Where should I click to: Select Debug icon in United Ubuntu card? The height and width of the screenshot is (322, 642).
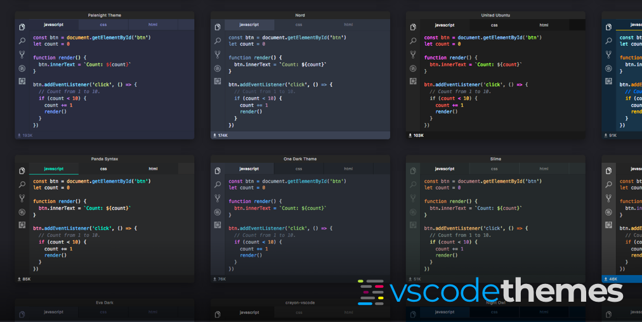click(413, 68)
